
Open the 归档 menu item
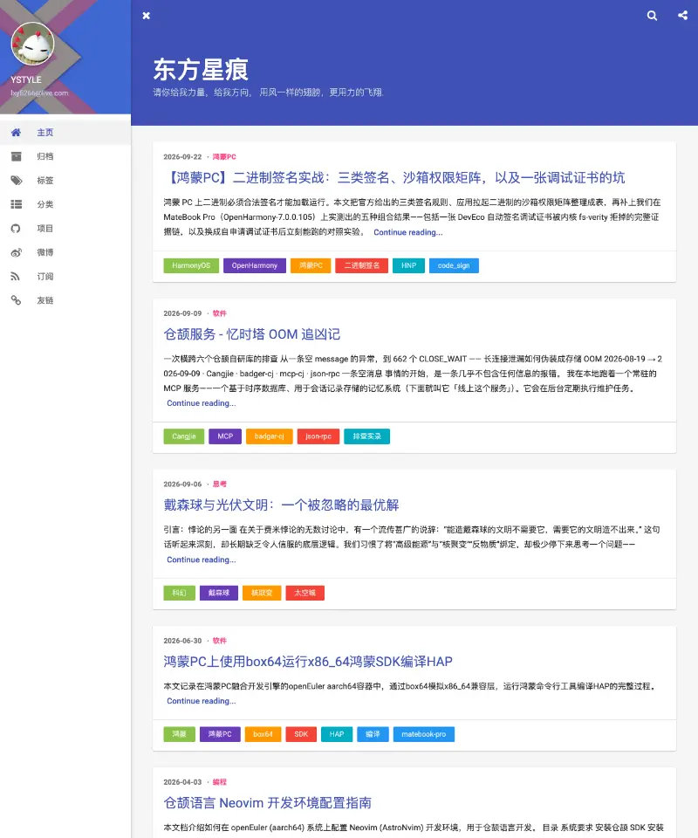pos(65,156)
